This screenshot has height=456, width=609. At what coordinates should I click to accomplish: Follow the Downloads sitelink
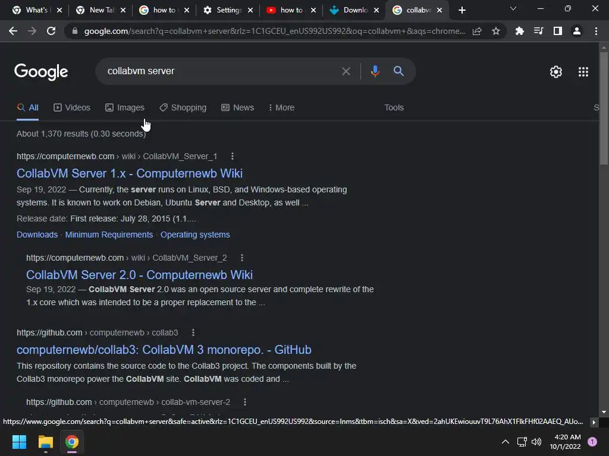[x=37, y=235]
